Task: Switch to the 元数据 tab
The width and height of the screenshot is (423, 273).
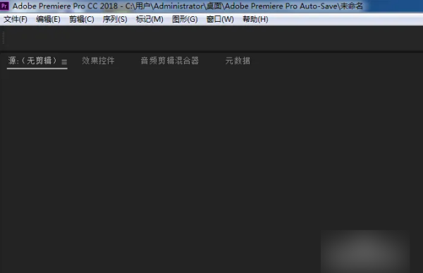Action: pos(238,61)
